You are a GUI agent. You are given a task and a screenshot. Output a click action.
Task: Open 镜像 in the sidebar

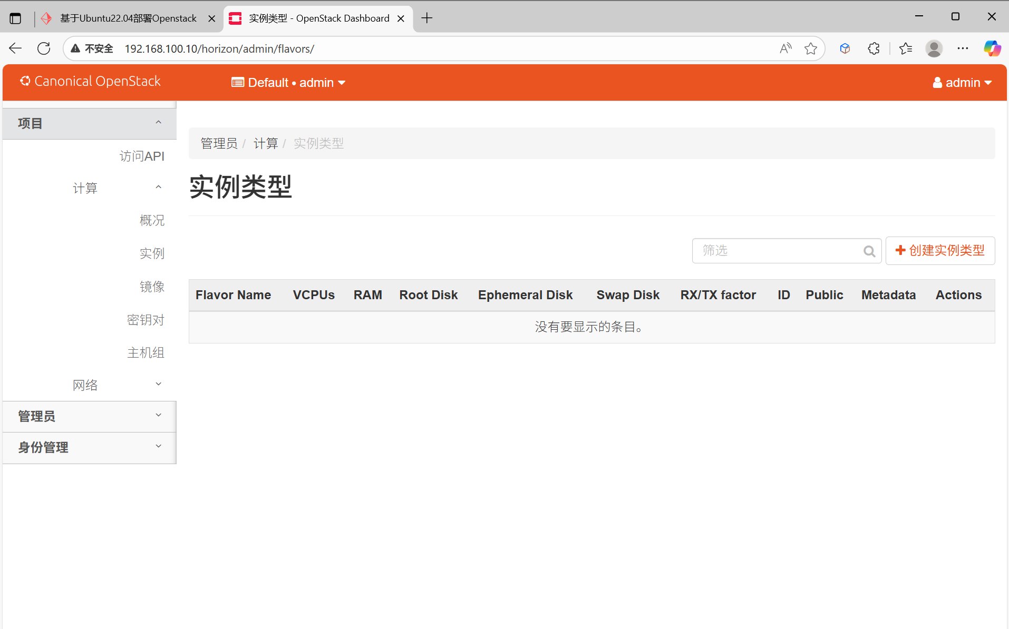(152, 287)
